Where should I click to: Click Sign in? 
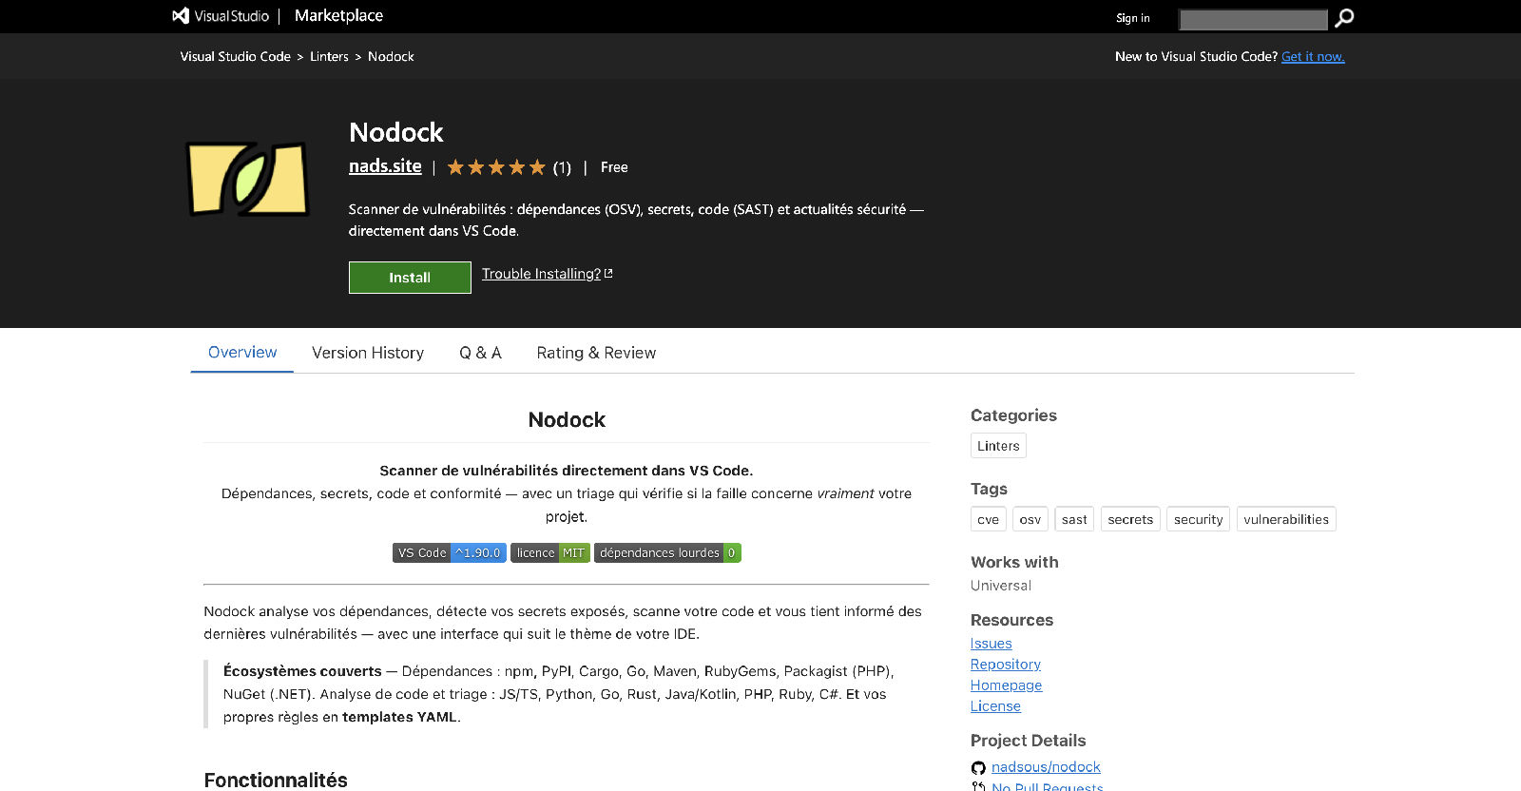(x=1132, y=18)
